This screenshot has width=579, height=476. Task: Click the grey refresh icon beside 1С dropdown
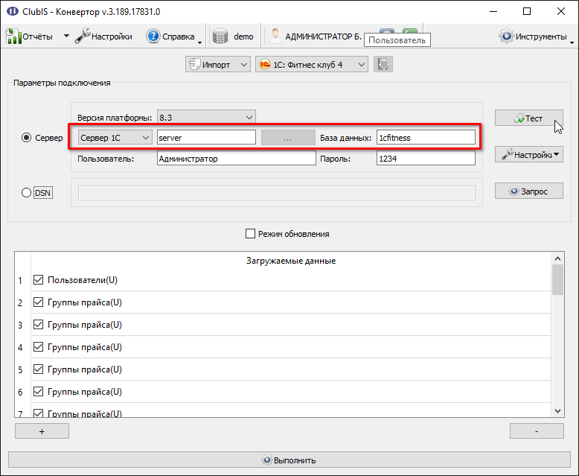click(383, 65)
